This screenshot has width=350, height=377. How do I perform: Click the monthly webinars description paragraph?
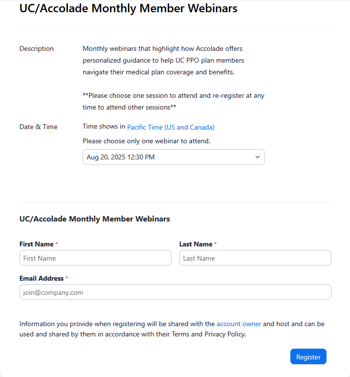click(163, 61)
